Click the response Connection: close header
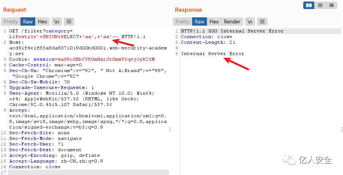This screenshot has height=175, width=343. pos(207,37)
